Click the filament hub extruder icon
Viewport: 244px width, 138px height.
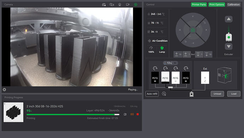(192, 94)
